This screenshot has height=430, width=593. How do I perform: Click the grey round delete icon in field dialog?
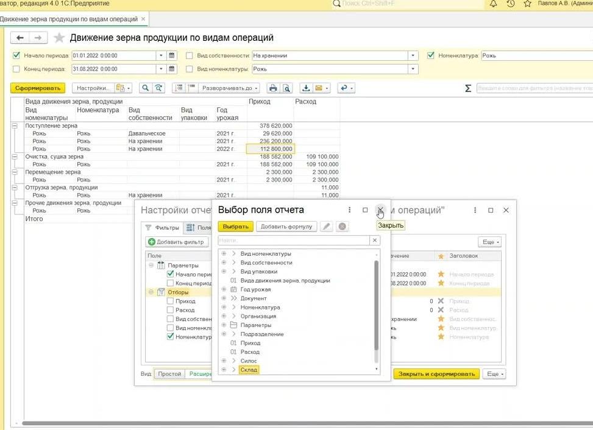(343, 227)
